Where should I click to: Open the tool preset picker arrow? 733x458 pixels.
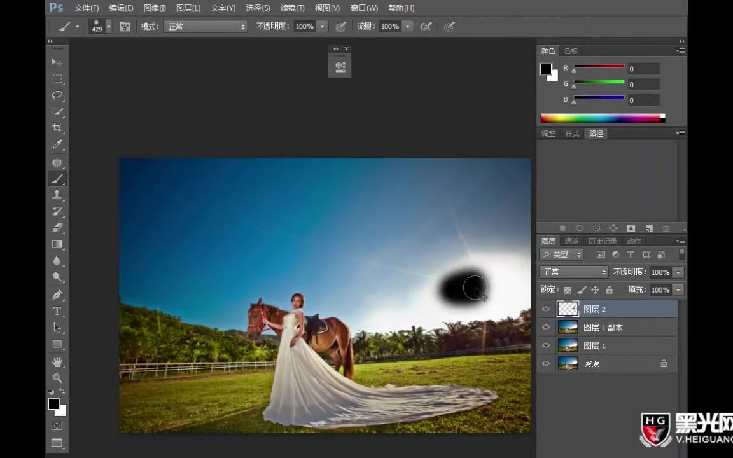click(x=77, y=27)
